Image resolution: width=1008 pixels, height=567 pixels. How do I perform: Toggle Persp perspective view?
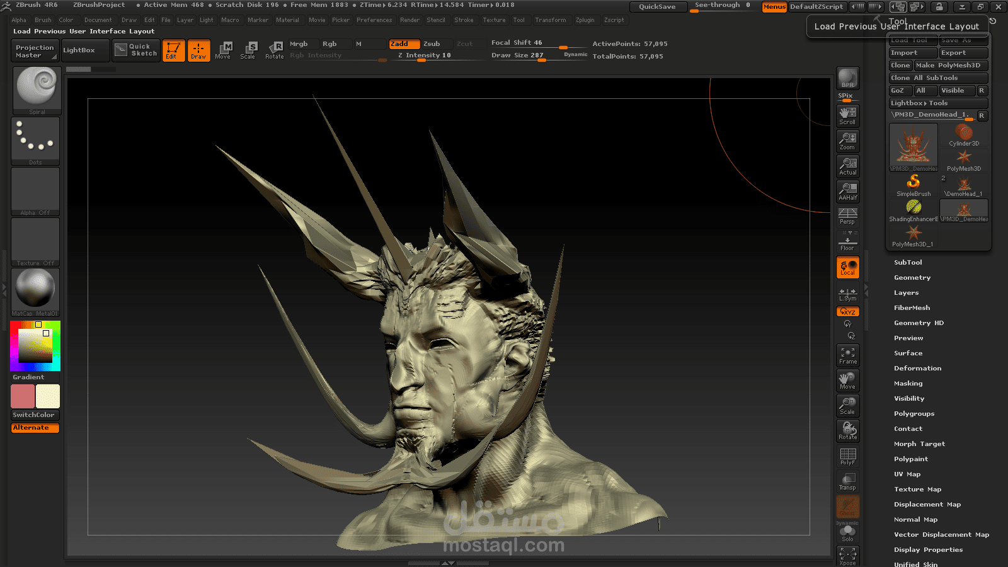click(x=847, y=216)
